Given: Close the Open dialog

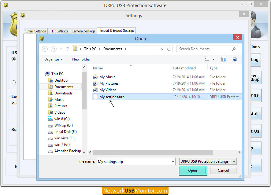Looking at the screenshot, I should click(238, 37).
